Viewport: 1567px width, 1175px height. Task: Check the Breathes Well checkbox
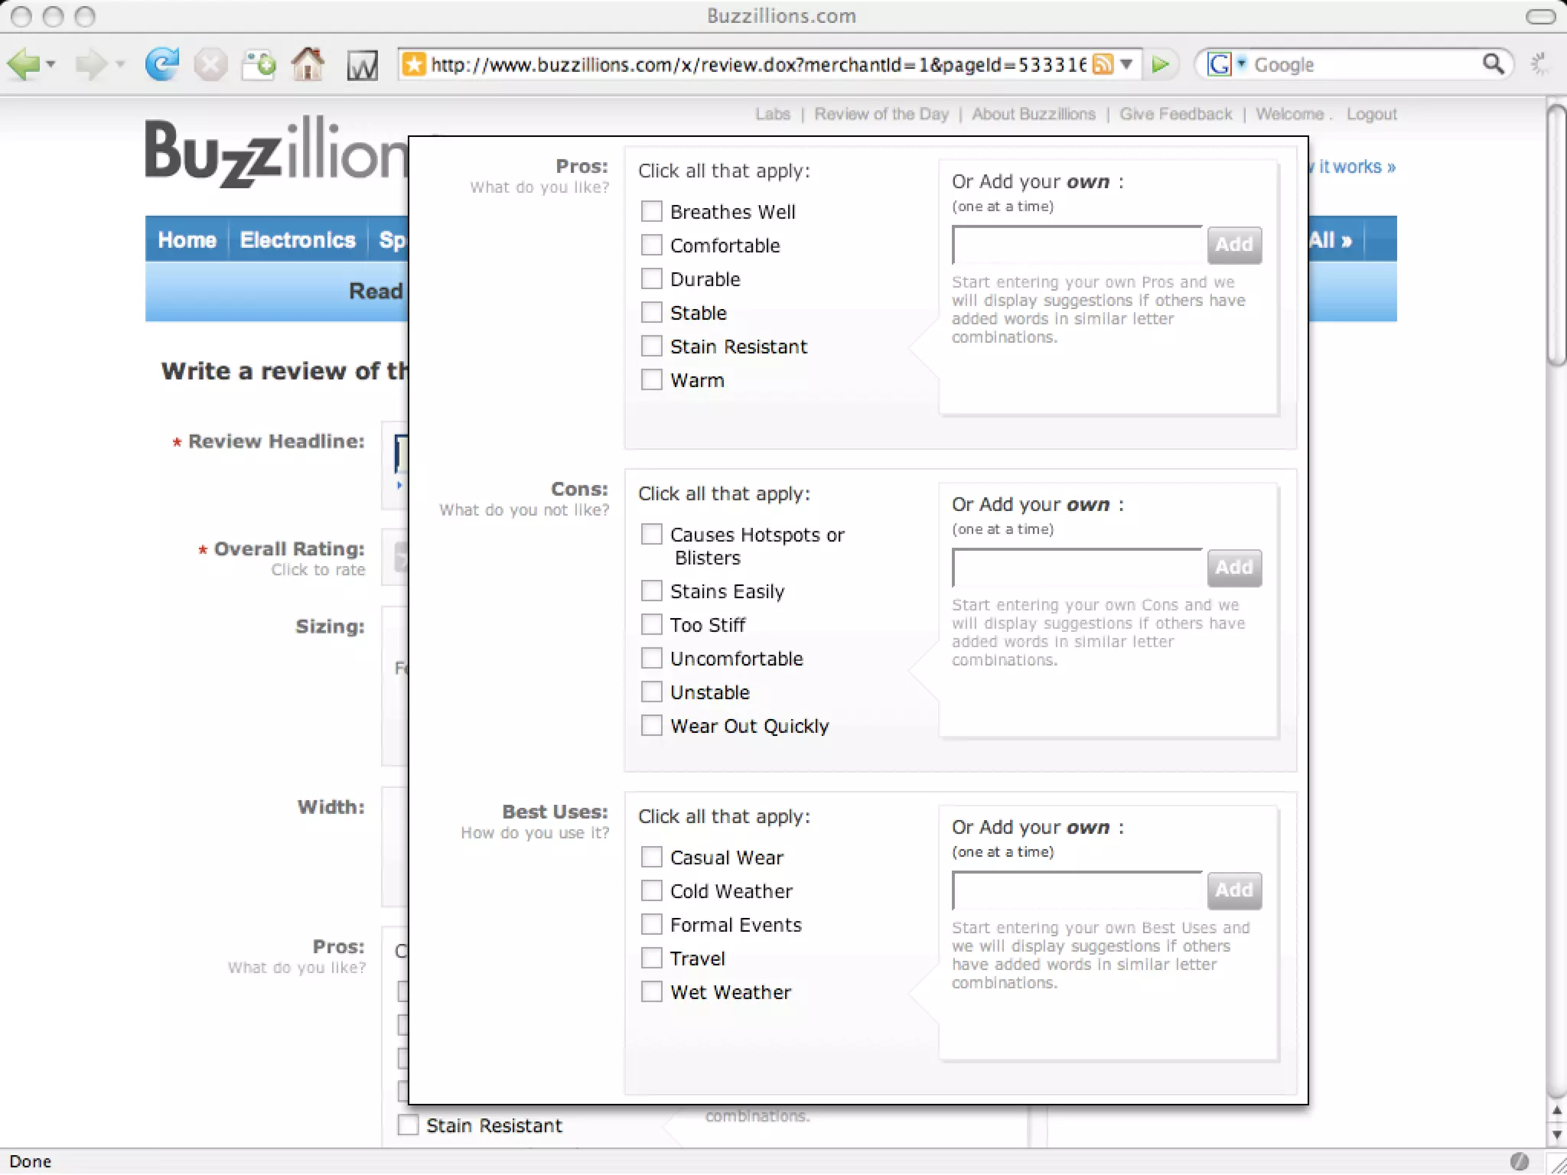click(x=651, y=211)
